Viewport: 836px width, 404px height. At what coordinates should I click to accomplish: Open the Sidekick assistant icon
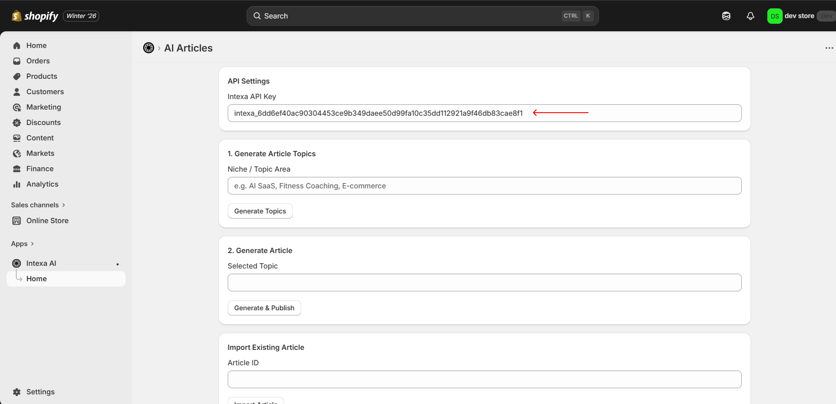[726, 16]
